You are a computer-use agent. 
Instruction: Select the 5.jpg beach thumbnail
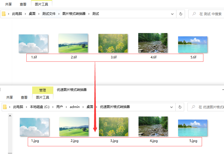[193, 128]
